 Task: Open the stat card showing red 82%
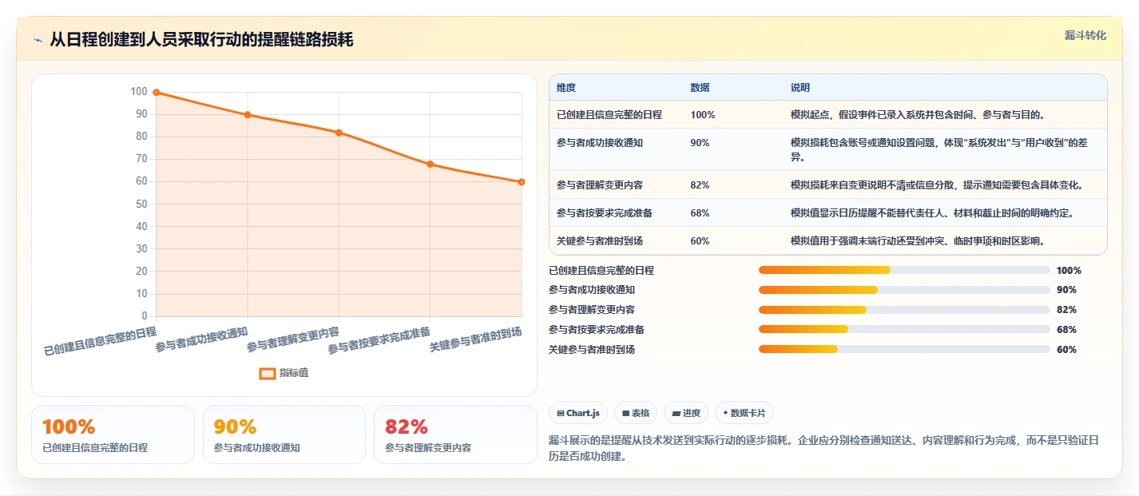[455, 434]
